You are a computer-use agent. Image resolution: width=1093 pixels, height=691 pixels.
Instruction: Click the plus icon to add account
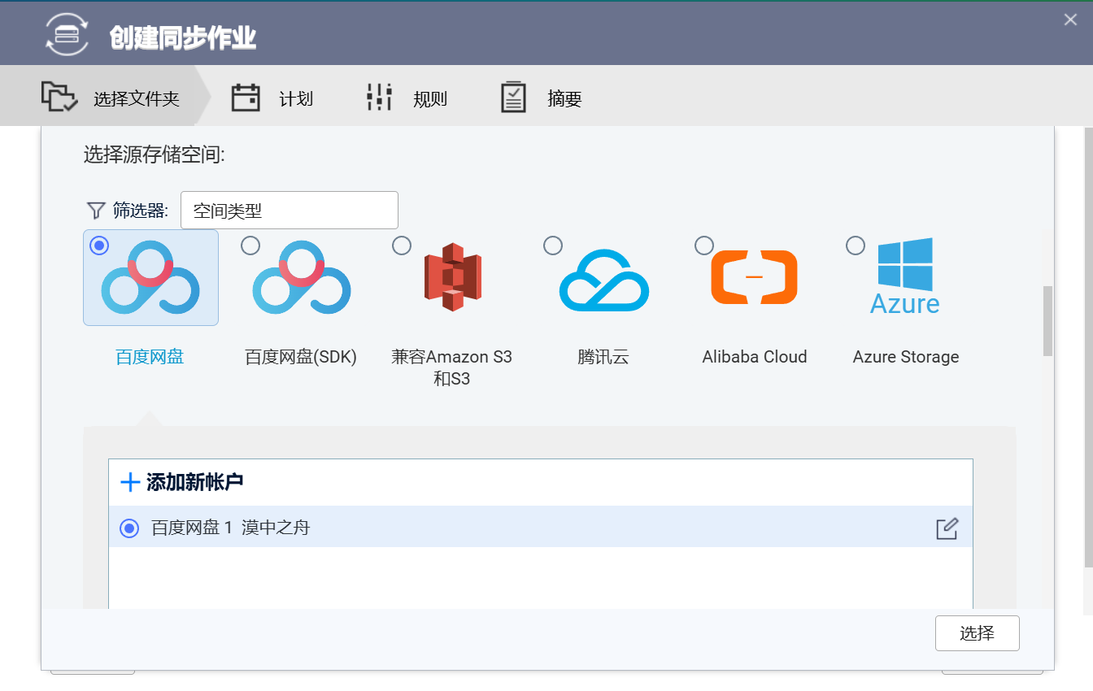[x=130, y=483]
